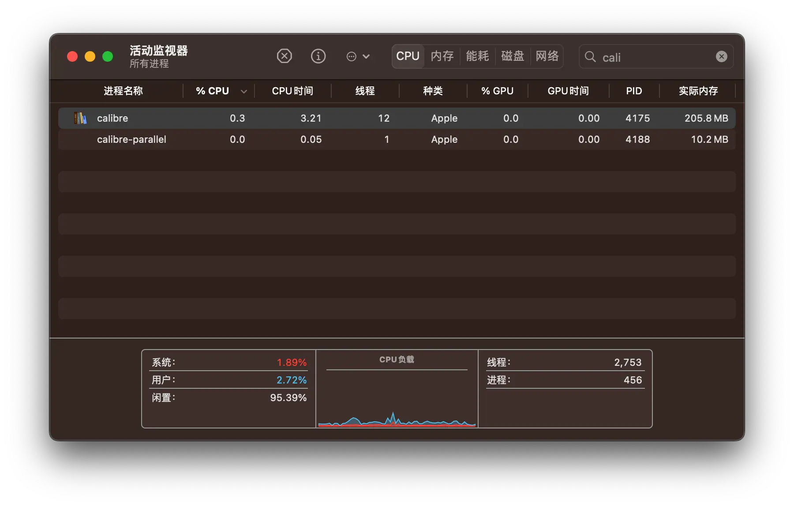Open the 网络 tab
Image resolution: width=794 pixels, height=506 pixels.
point(547,56)
